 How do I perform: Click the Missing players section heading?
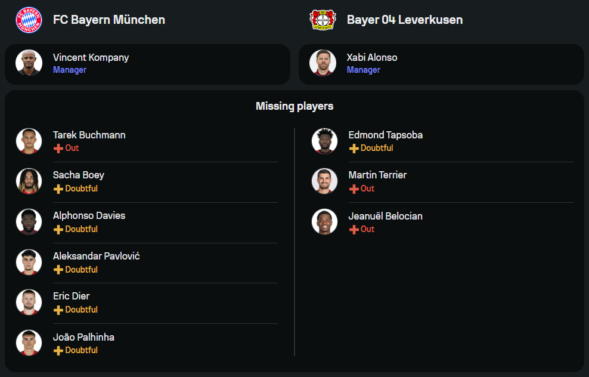pyautogui.click(x=294, y=106)
